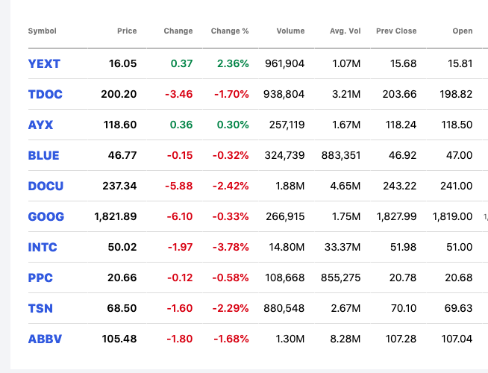The height and width of the screenshot is (373, 488).
Task: Sort table by Symbol column header
Action: tap(42, 31)
